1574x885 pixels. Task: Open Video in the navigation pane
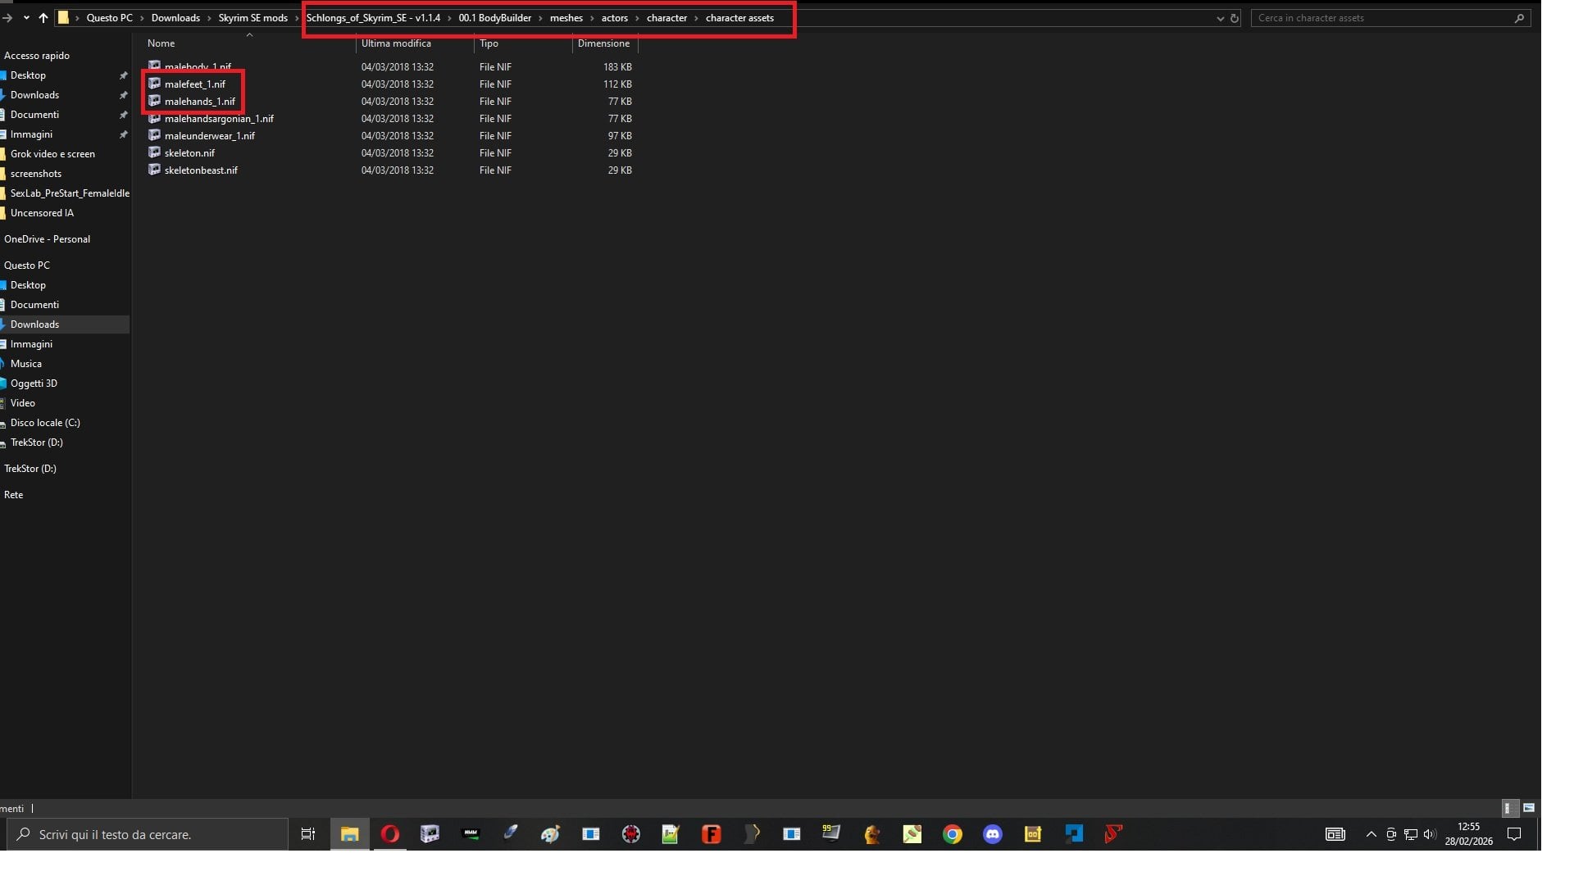[23, 403]
